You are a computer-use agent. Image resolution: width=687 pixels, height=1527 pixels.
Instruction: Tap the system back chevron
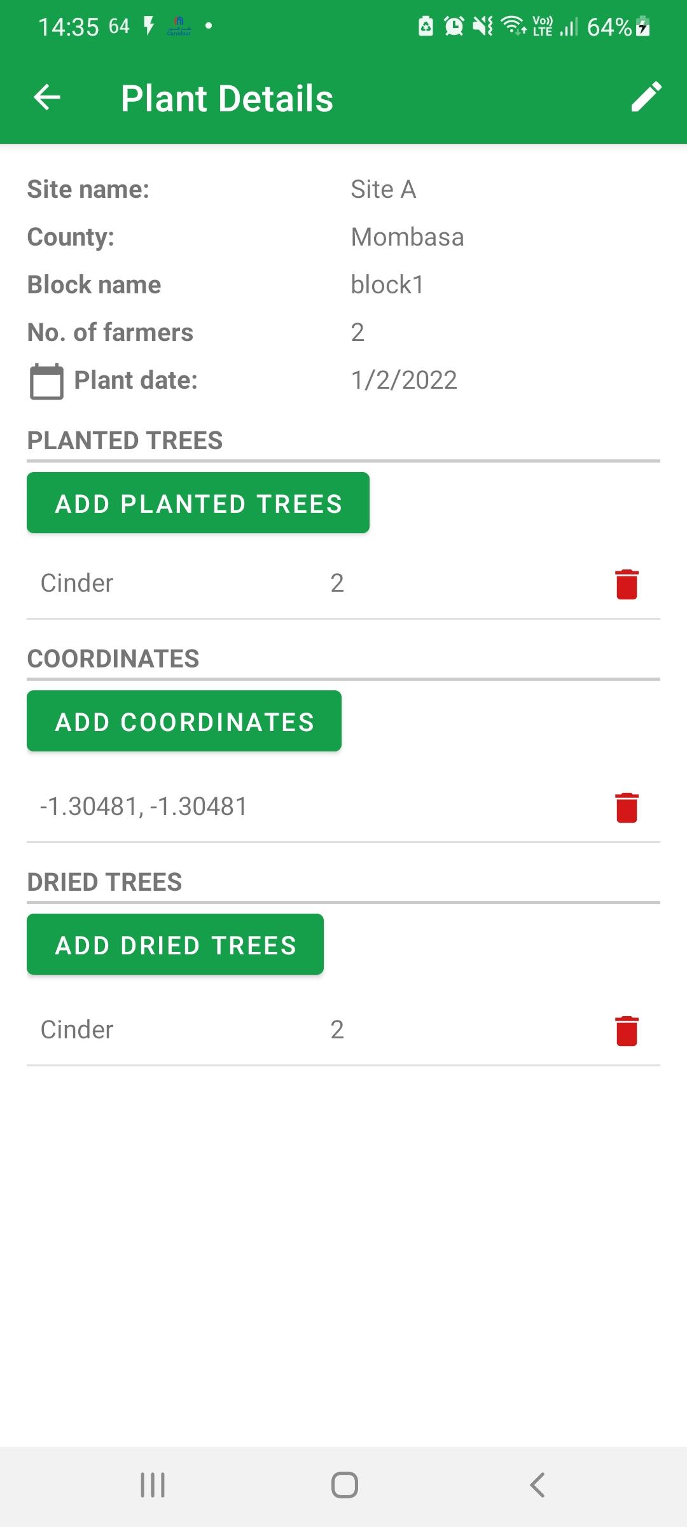(x=537, y=1485)
